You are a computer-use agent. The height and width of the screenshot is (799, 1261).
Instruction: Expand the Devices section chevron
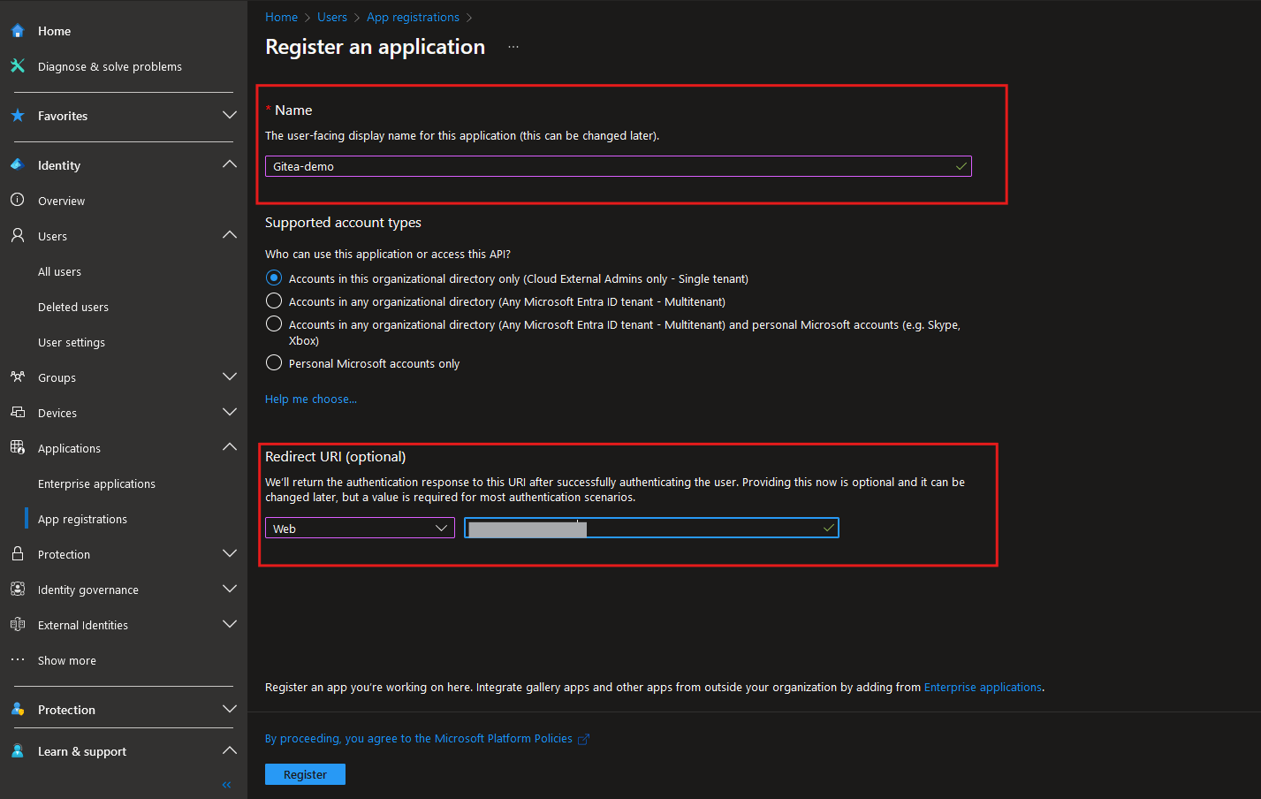(x=230, y=413)
